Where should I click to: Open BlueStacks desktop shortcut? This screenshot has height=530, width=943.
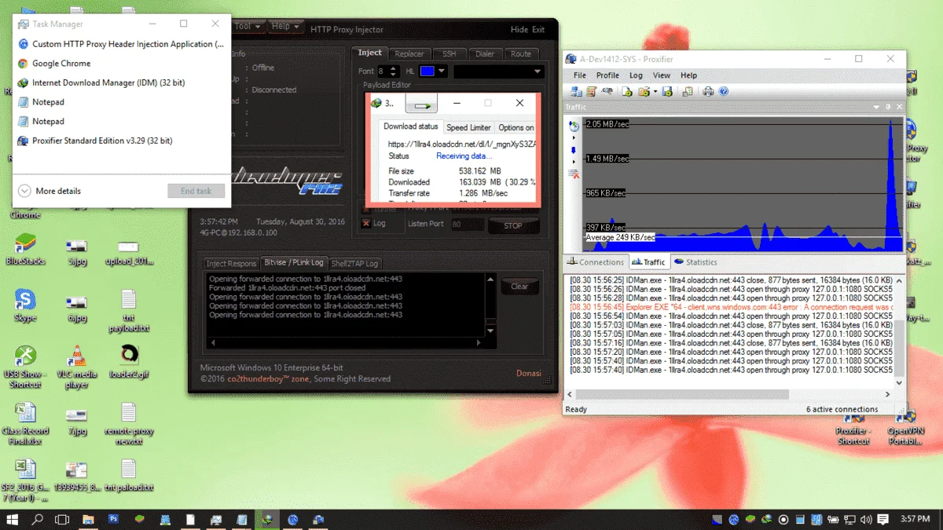click(x=25, y=250)
